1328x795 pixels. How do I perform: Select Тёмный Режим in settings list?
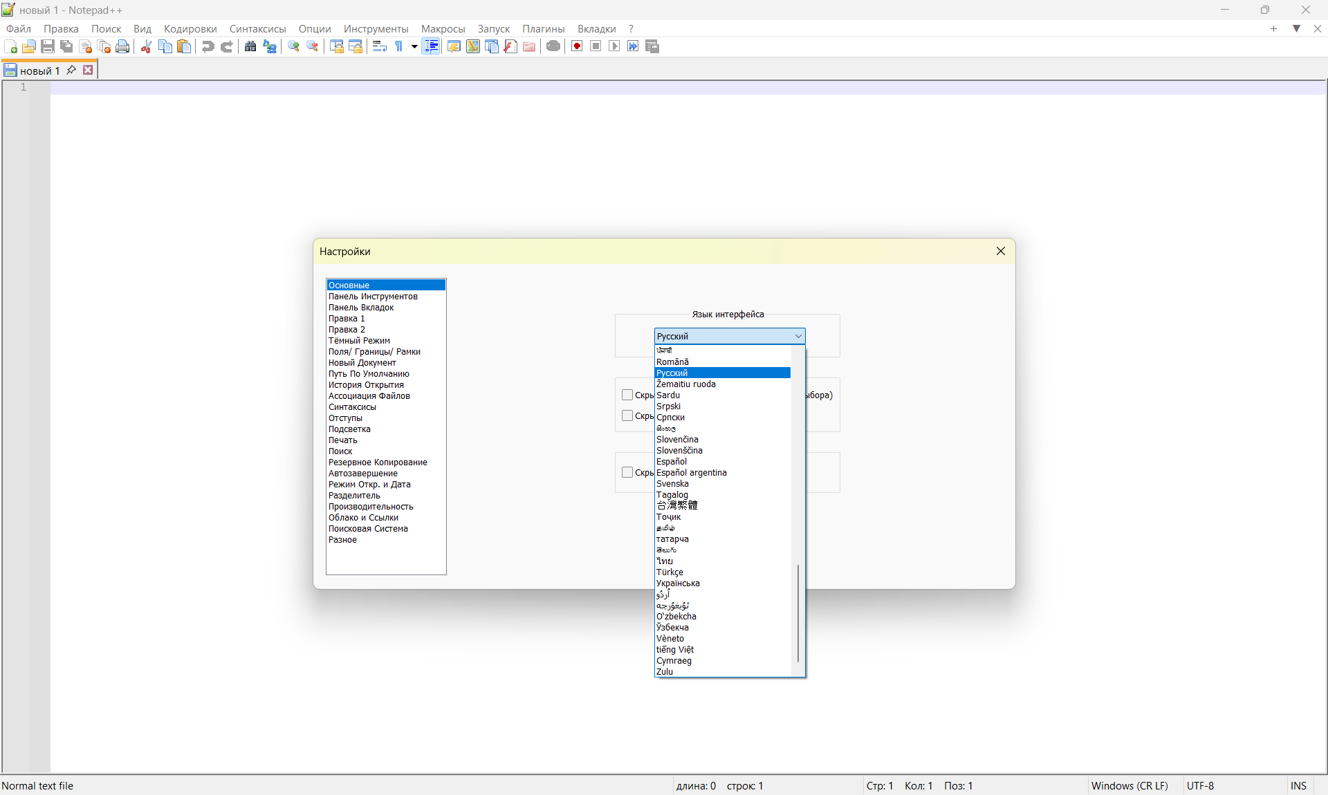click(x=359, y=341)
